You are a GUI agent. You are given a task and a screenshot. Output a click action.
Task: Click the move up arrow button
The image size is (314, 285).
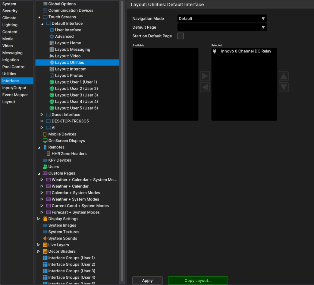pos(284,76)
